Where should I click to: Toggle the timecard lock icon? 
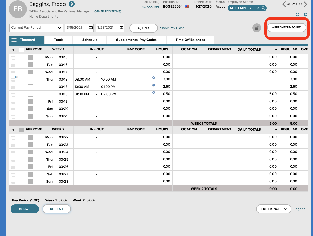(x=257, y=28)
